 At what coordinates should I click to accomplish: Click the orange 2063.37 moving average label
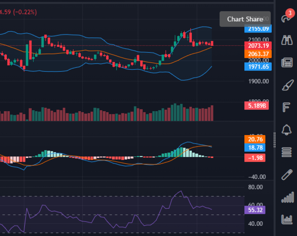258,54
